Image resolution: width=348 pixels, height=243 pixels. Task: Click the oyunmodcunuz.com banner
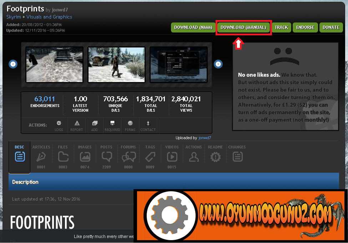240,216
